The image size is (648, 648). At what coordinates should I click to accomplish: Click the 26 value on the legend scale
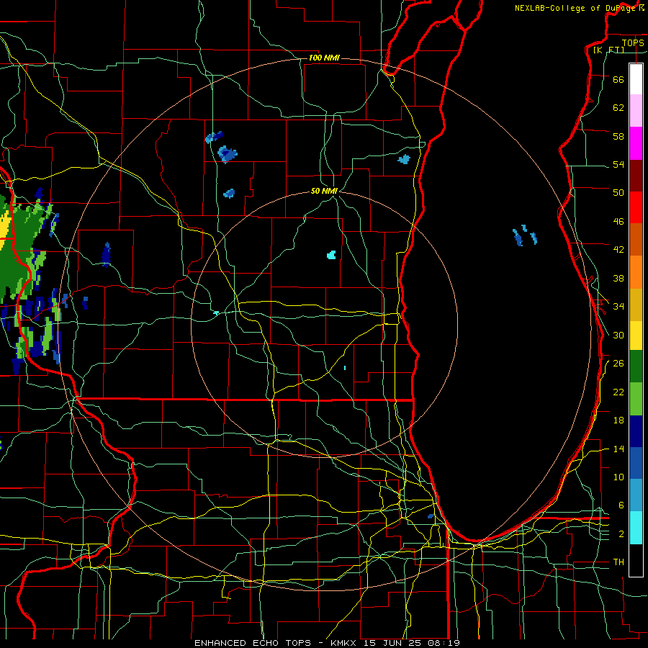click(x=618, y=364)
